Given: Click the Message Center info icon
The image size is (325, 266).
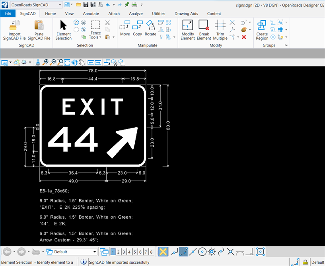Looking at the screenshot, I should (84, 262).
